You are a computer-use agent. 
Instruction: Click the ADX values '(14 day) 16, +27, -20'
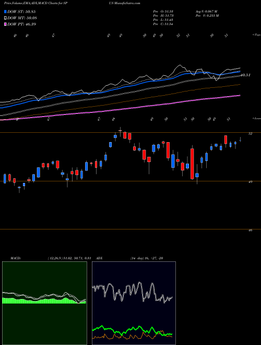(x=147, y=258)
